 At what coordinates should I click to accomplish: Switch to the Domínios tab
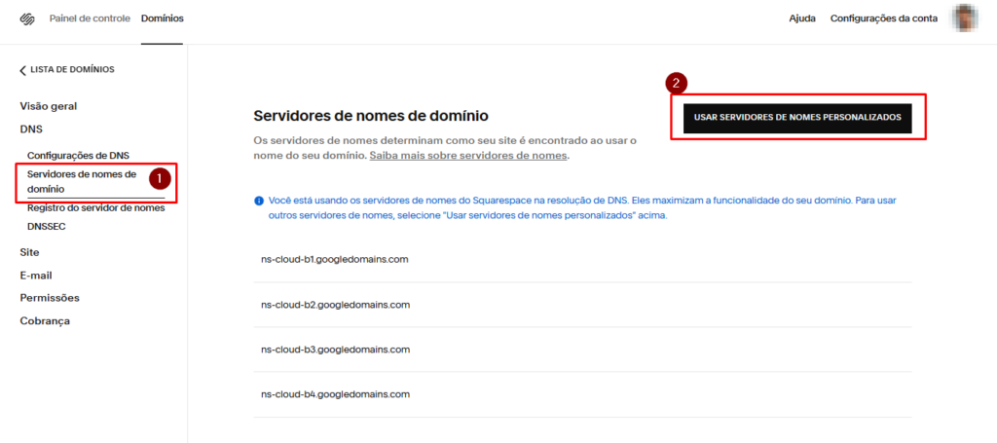162,18
